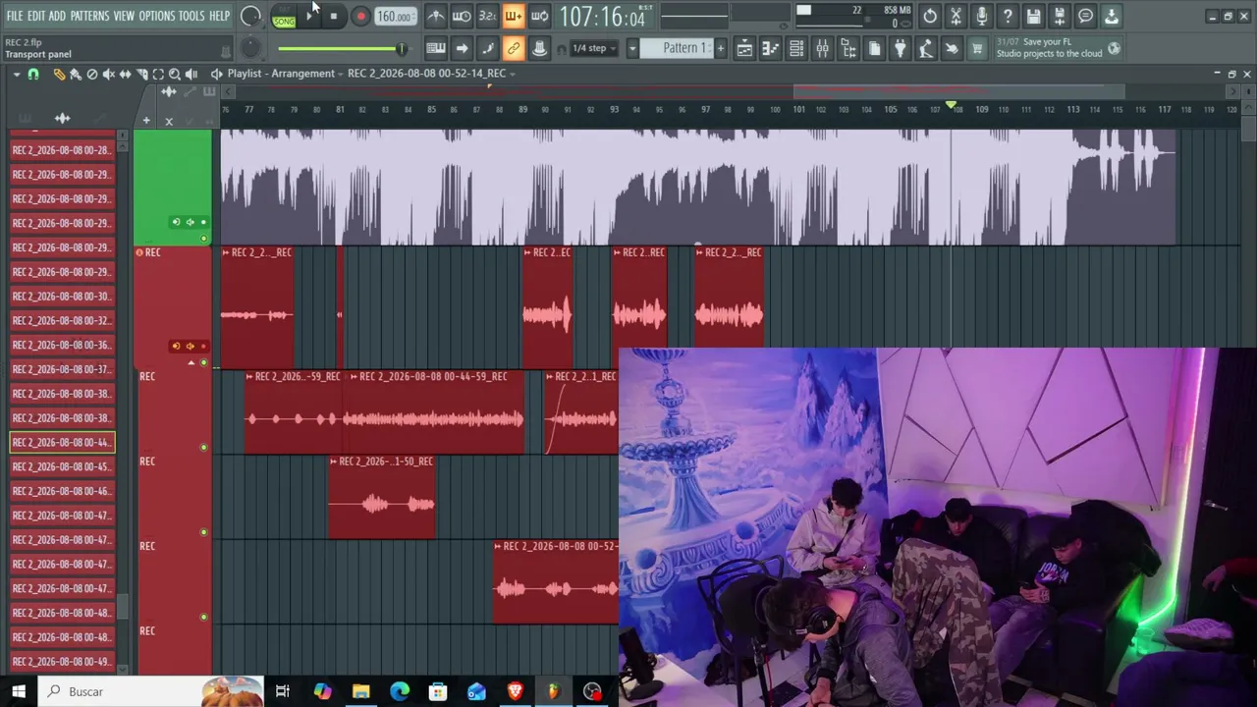Open the audio editor scissors icon
The image size is (1257, 707).
(956, 16)
